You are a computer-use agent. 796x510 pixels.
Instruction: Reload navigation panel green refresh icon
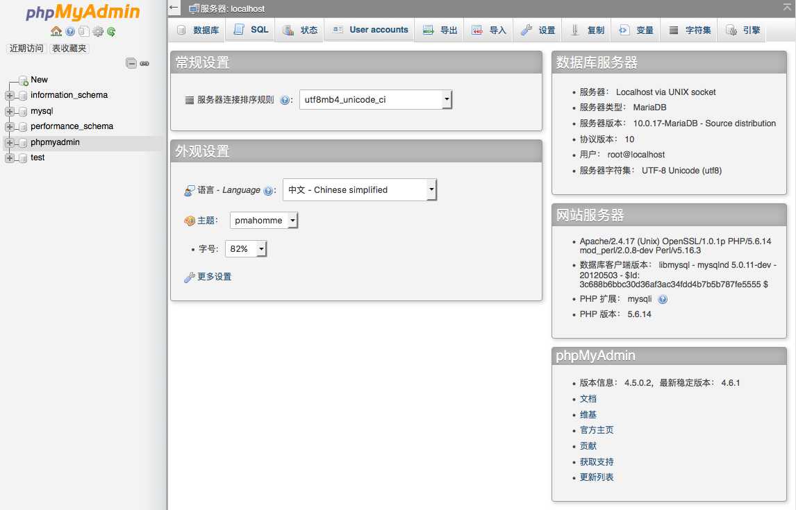tap(111, 31)
